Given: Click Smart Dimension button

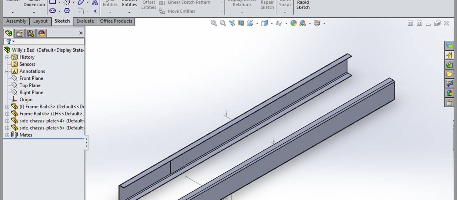Looking at the screenshot, I should [34, 3].
